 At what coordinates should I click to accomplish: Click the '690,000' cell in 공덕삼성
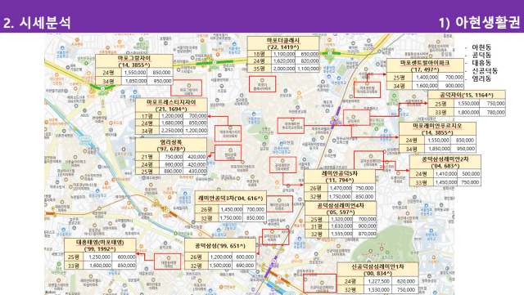[244, 266]
